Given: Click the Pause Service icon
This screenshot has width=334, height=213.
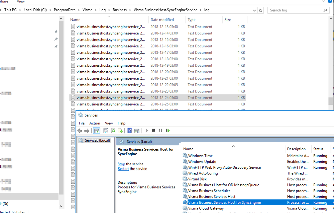Looking at the screenshot, I should coord(160,131).
